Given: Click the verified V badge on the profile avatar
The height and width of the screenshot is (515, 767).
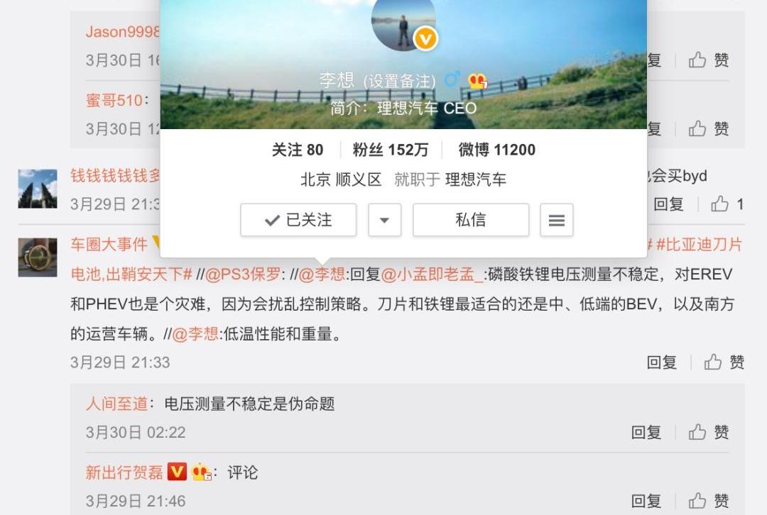Looking at the screenshot, I should point(425,38).
